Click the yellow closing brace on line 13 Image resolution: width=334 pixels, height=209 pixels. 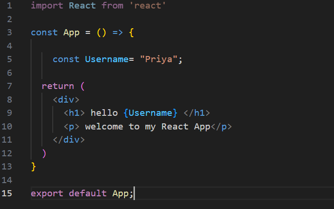coord(33,167)
